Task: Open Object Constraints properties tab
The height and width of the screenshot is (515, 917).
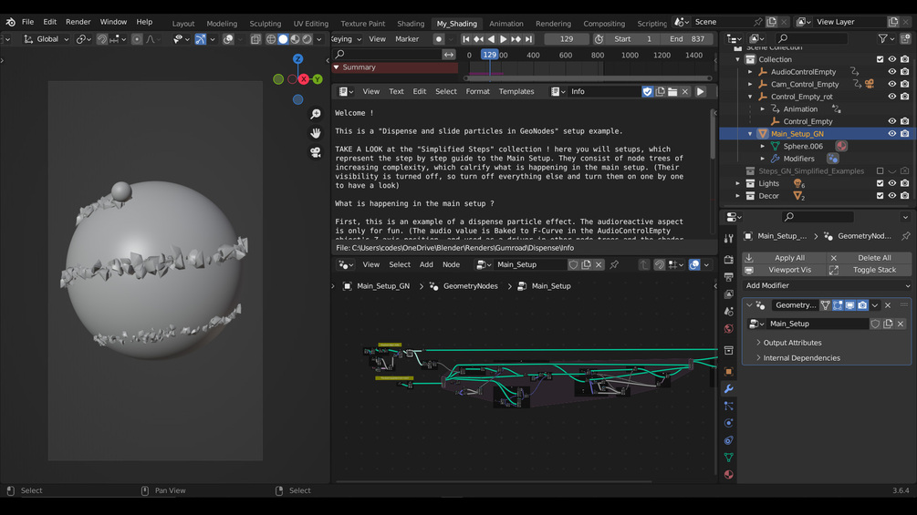Action: pyautogui.click(x=729, y=440)
